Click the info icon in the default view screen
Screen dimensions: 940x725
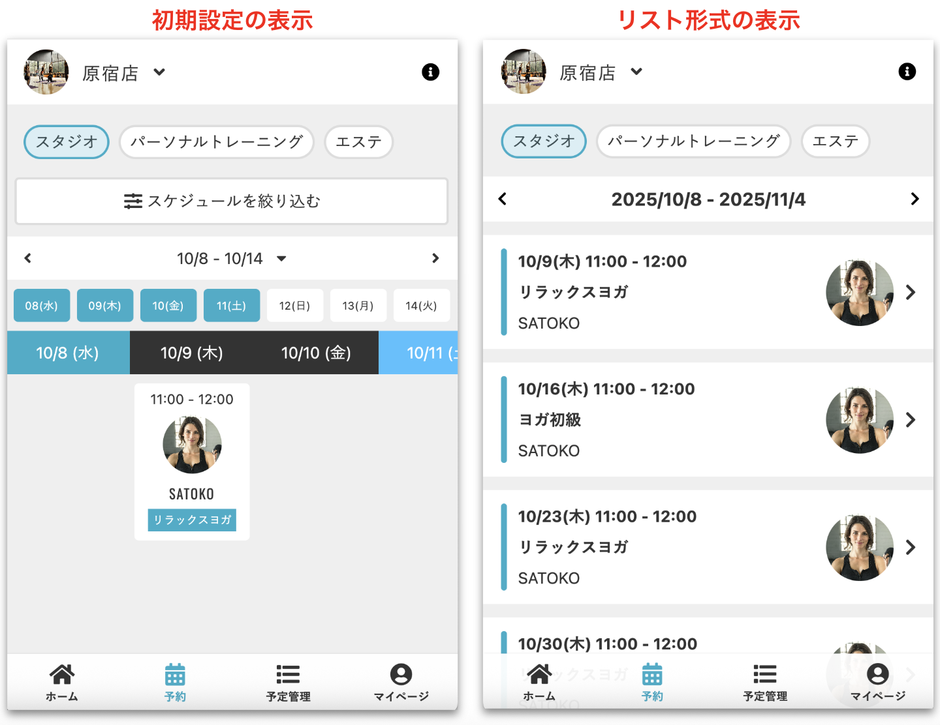(x=430, y=72)
